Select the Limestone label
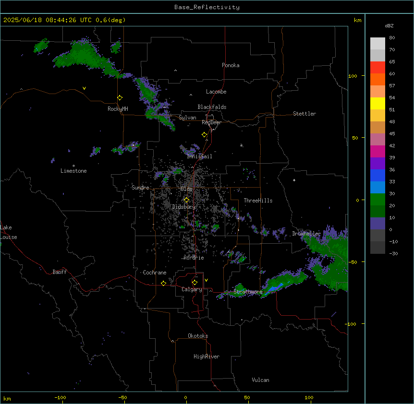The width and height of the screenshot is (414, 404). 73,171
